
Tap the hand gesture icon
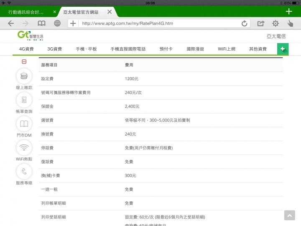point(290,23)
